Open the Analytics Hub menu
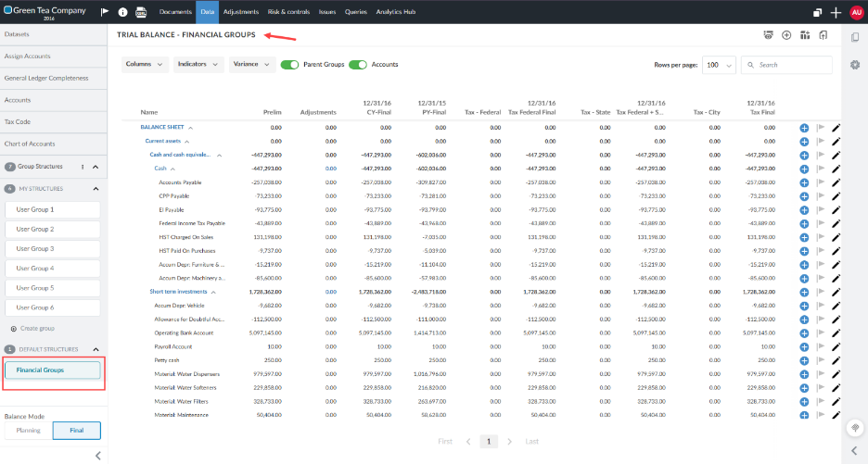Image resolution: width=868 pixels, height=464 pixels. 396,12
